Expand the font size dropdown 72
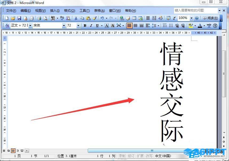The height and width of the screenshot is (161, 229). (78, 26)
